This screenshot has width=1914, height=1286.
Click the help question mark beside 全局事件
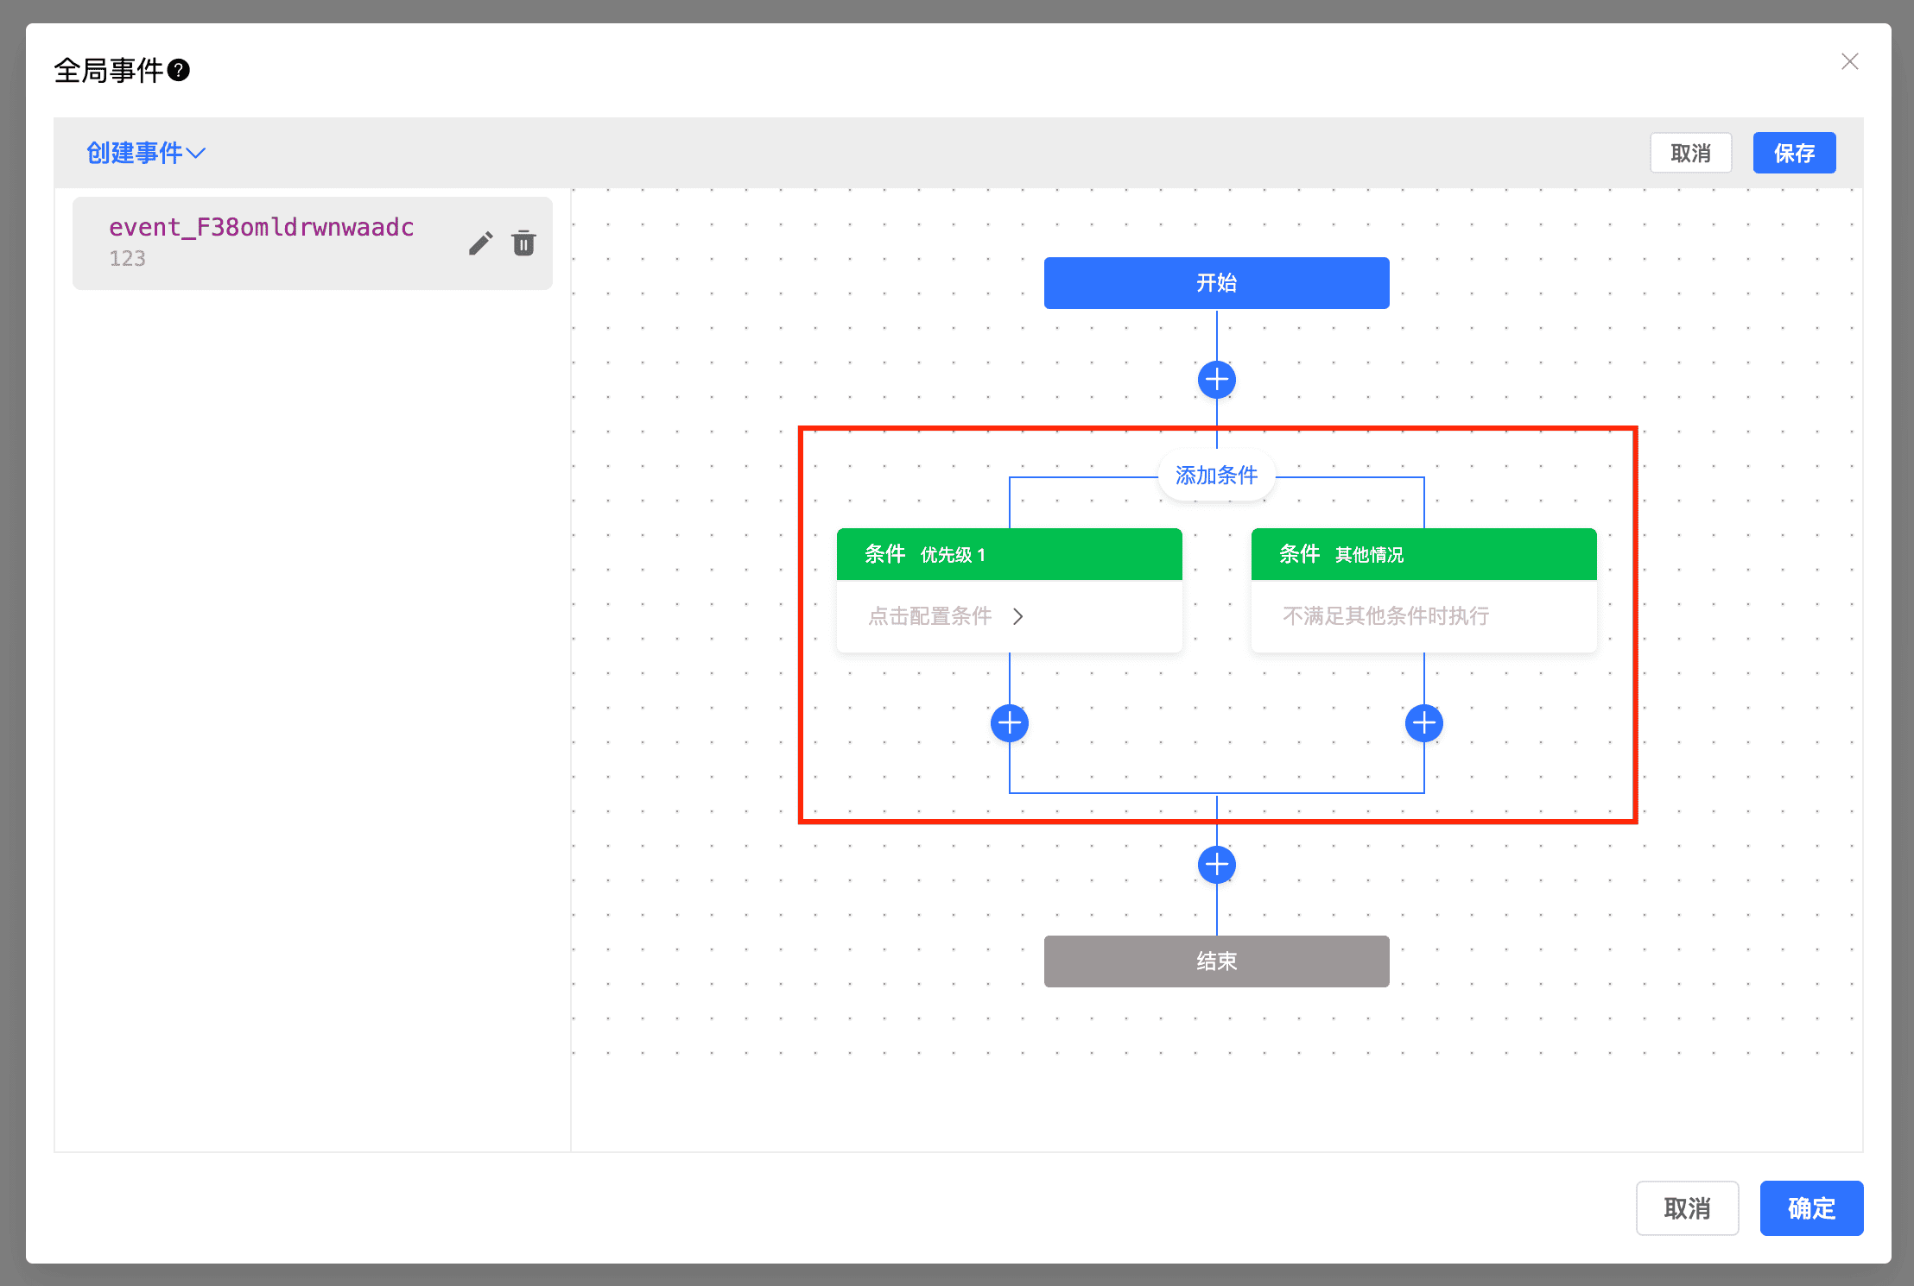(x=179, y=70)
